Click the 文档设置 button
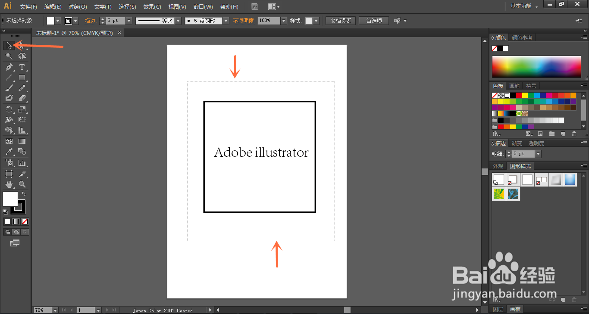The image size is (589, 314). 341,21
